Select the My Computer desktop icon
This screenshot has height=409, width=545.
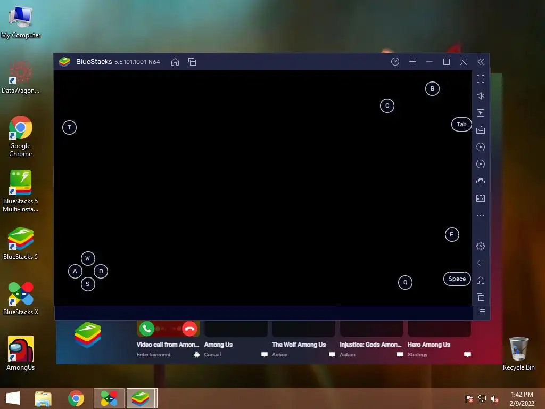coord(21,22)
